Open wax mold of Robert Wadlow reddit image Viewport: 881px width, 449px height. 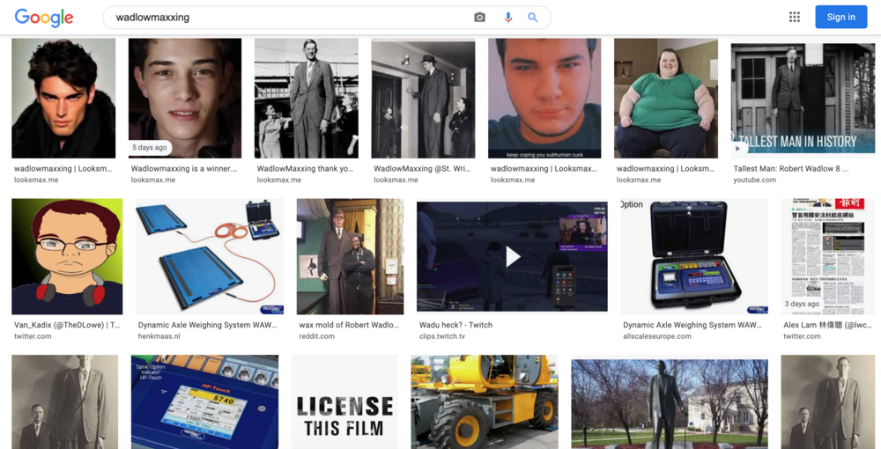pyautogui.click(x=350, y=256)
